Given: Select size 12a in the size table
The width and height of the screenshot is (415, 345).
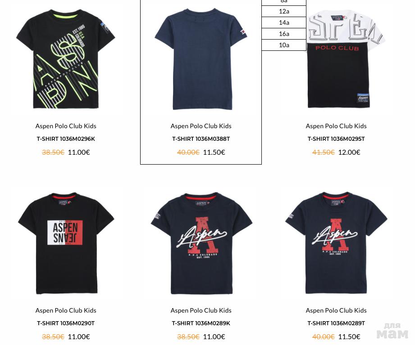Looking at the screenshot, I should 284,11.
